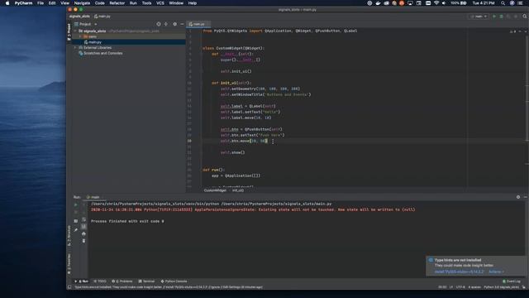Screen dimensions: 529x298
Task: Open the Terminal tool window
Action: click(x=146, y=281)
